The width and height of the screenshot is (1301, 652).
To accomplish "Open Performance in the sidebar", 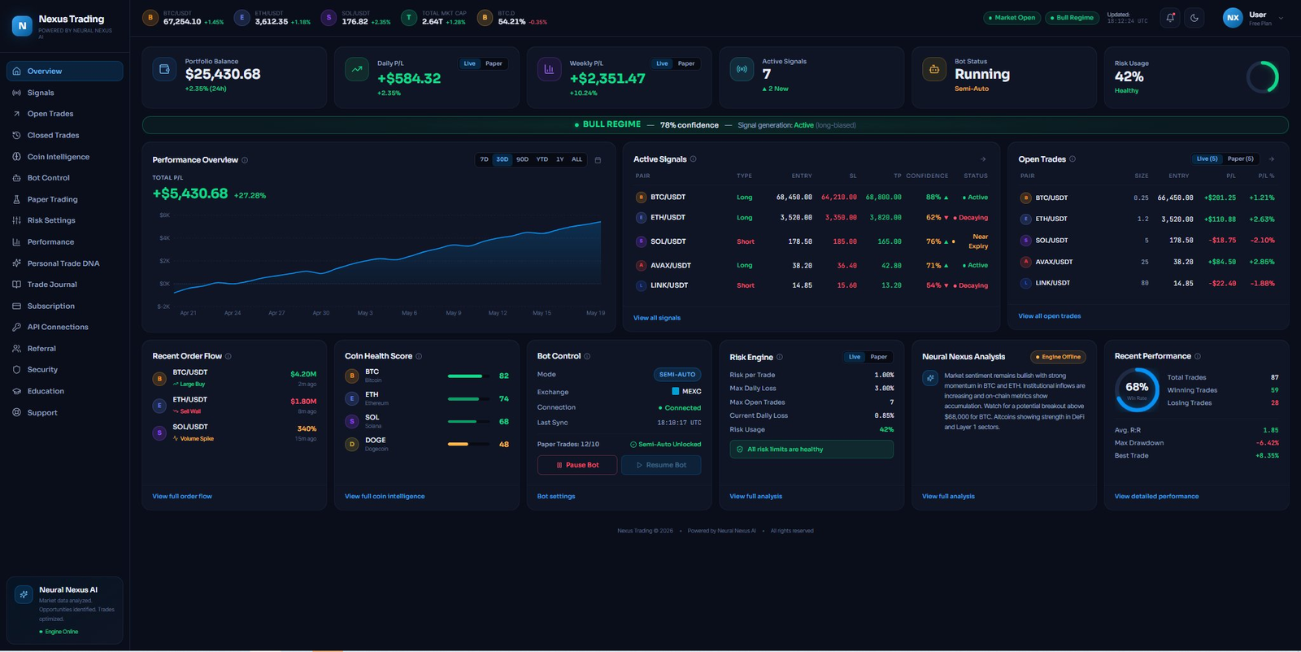I will pyautogui.click(x=65, y=242).
